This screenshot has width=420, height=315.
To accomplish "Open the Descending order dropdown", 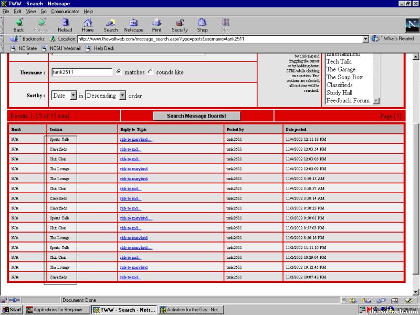I will [x=122, y=96].
